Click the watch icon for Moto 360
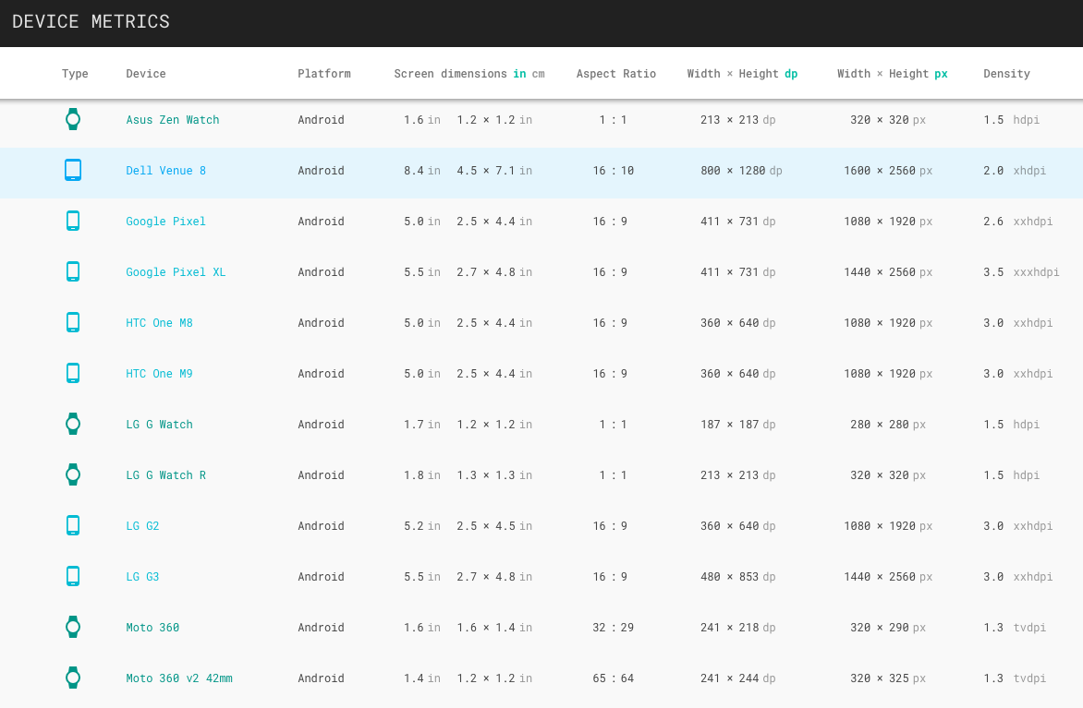Screen dimensions: 1083x708 (72, 628)
